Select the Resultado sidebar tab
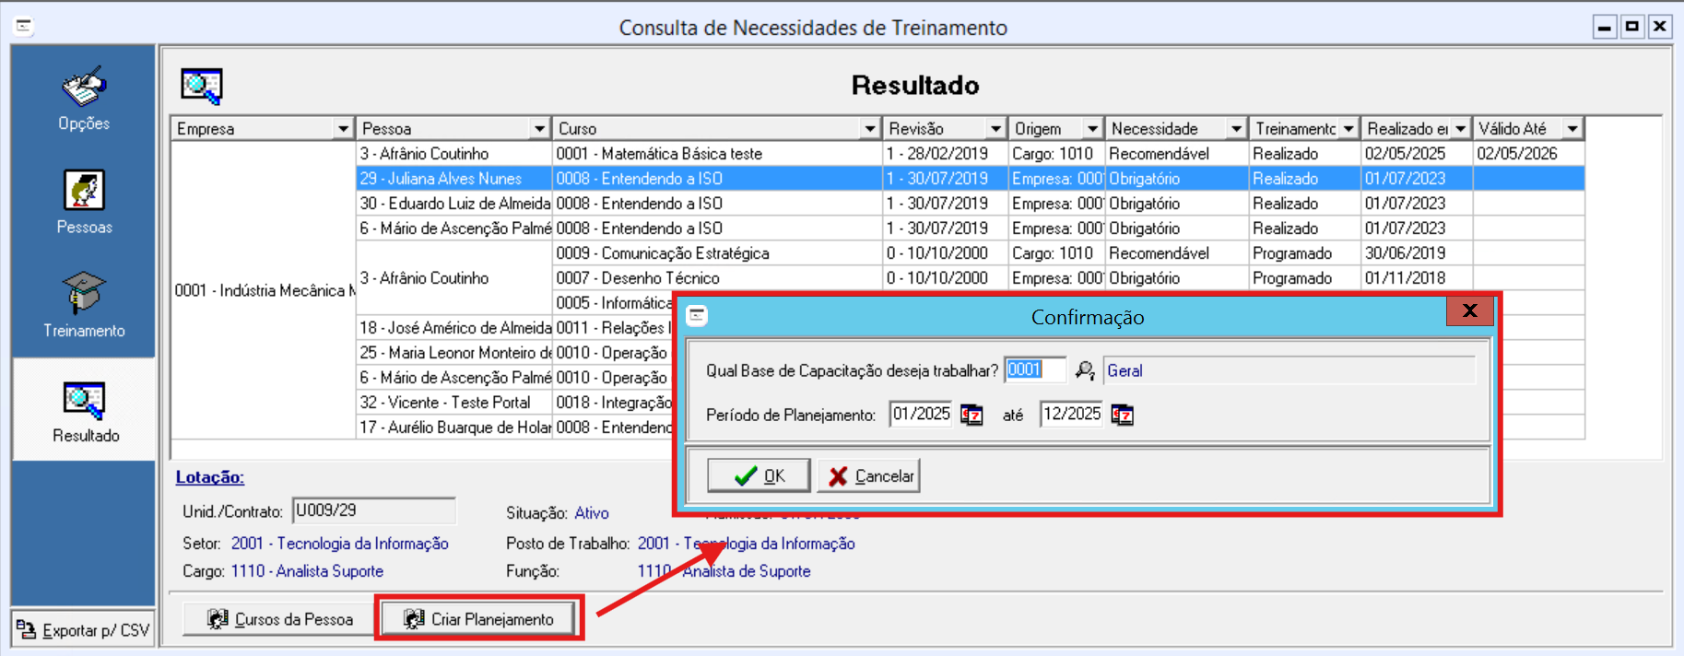Screen dimensions: 1684x656 pyautogui.click(x=84, y=411)
